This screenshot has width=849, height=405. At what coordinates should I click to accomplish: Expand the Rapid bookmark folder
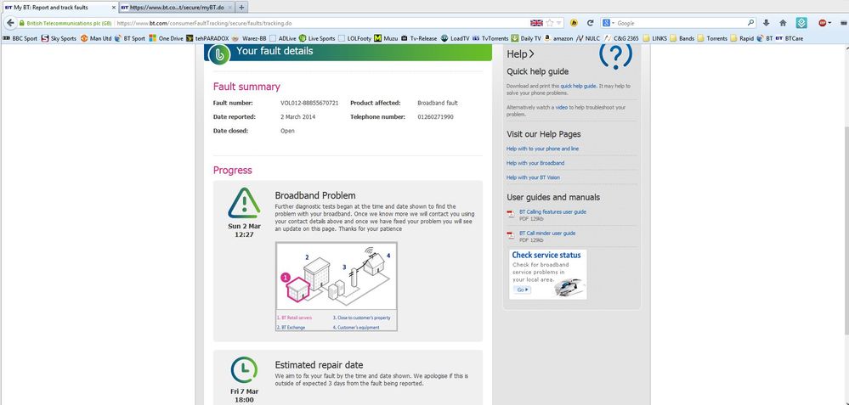(x=742, y=38)
